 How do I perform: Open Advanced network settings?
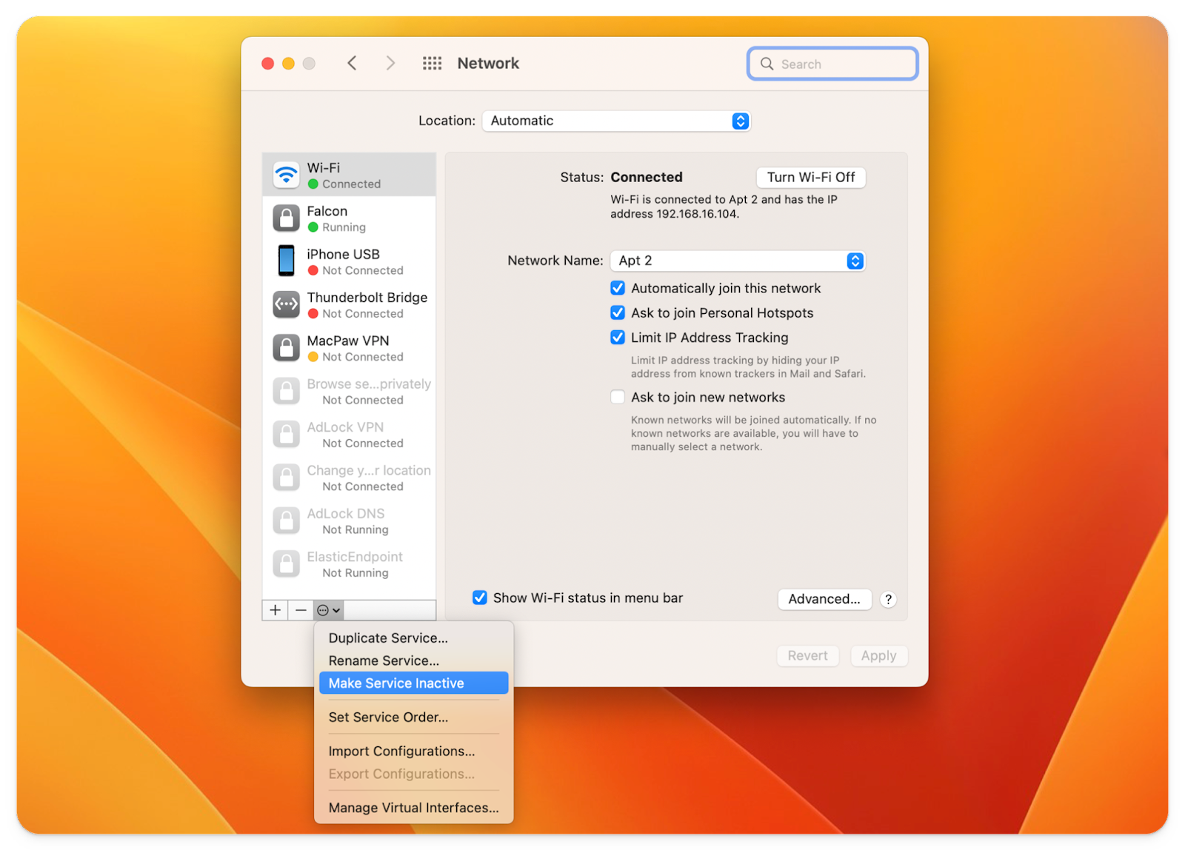[x=824, y=599]
